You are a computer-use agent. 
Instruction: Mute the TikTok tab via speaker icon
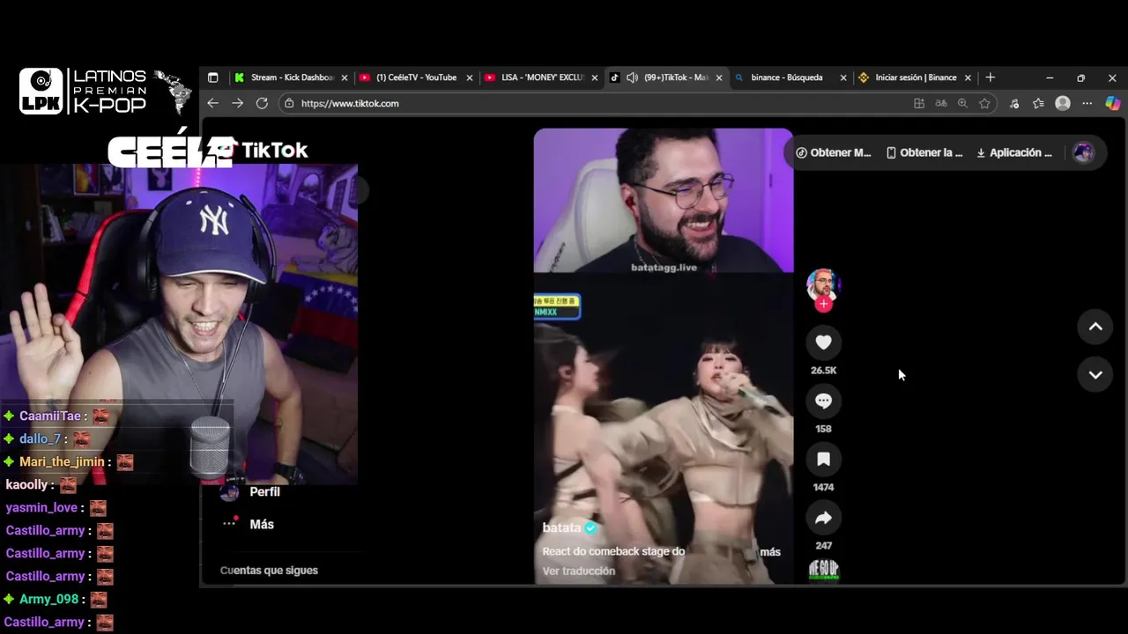632,77
